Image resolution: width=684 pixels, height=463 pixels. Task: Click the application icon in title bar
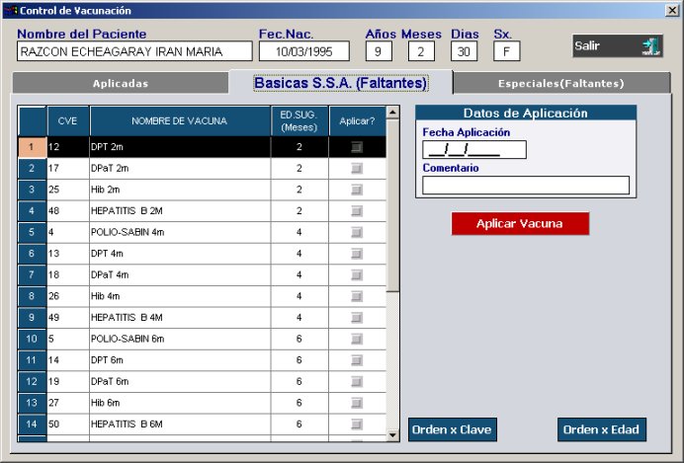click(x=12, y=11)
